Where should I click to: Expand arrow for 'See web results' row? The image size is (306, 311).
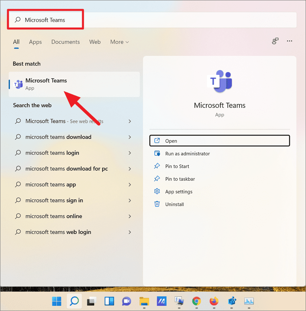[130, 121]
